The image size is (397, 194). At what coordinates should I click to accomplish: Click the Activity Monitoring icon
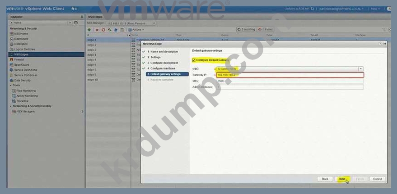point(14,96)
